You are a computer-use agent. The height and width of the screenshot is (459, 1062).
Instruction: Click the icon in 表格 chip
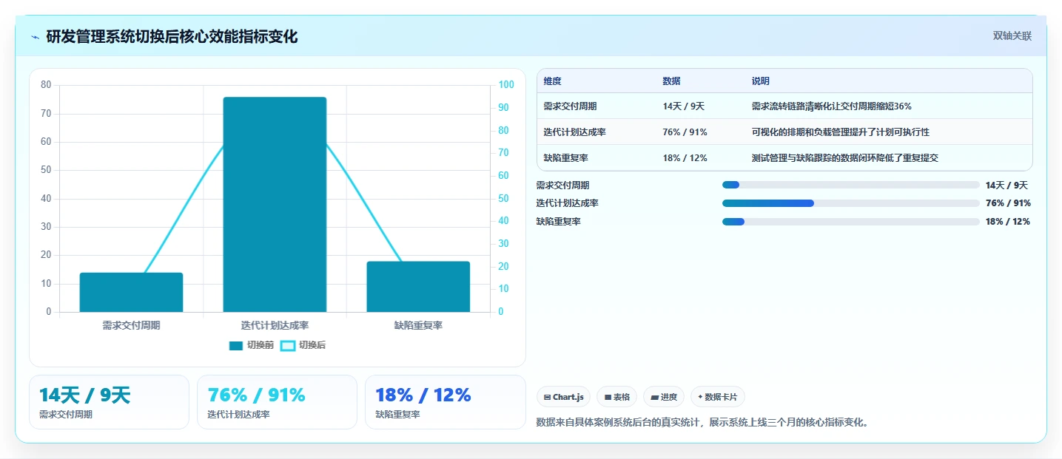[608, 397]
